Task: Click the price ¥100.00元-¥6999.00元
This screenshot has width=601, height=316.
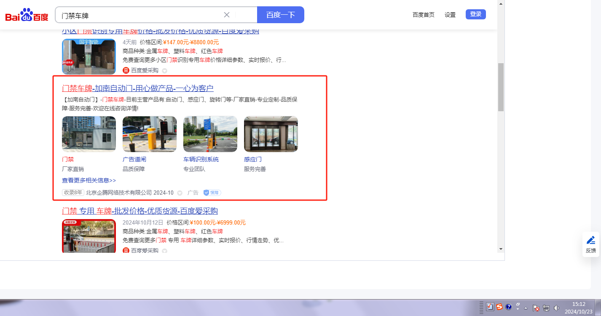Action: (x=217, y=222)
